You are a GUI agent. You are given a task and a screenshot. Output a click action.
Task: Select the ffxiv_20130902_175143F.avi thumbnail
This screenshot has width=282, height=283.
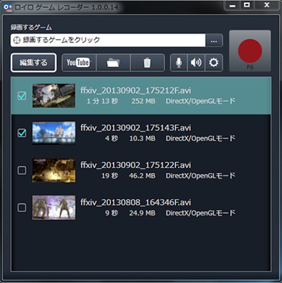click(x=54, y=133)
